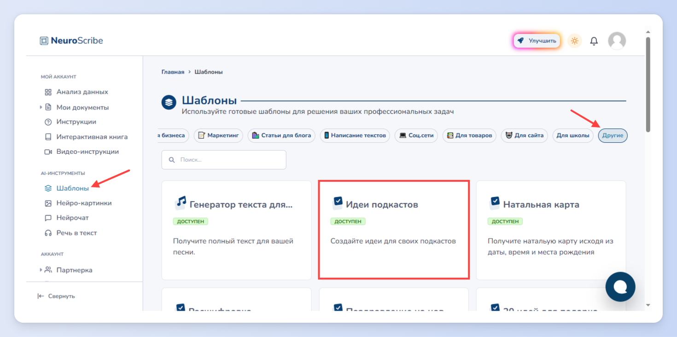
Task: Select the Соц.сети category tab
Action: [416, 135]
